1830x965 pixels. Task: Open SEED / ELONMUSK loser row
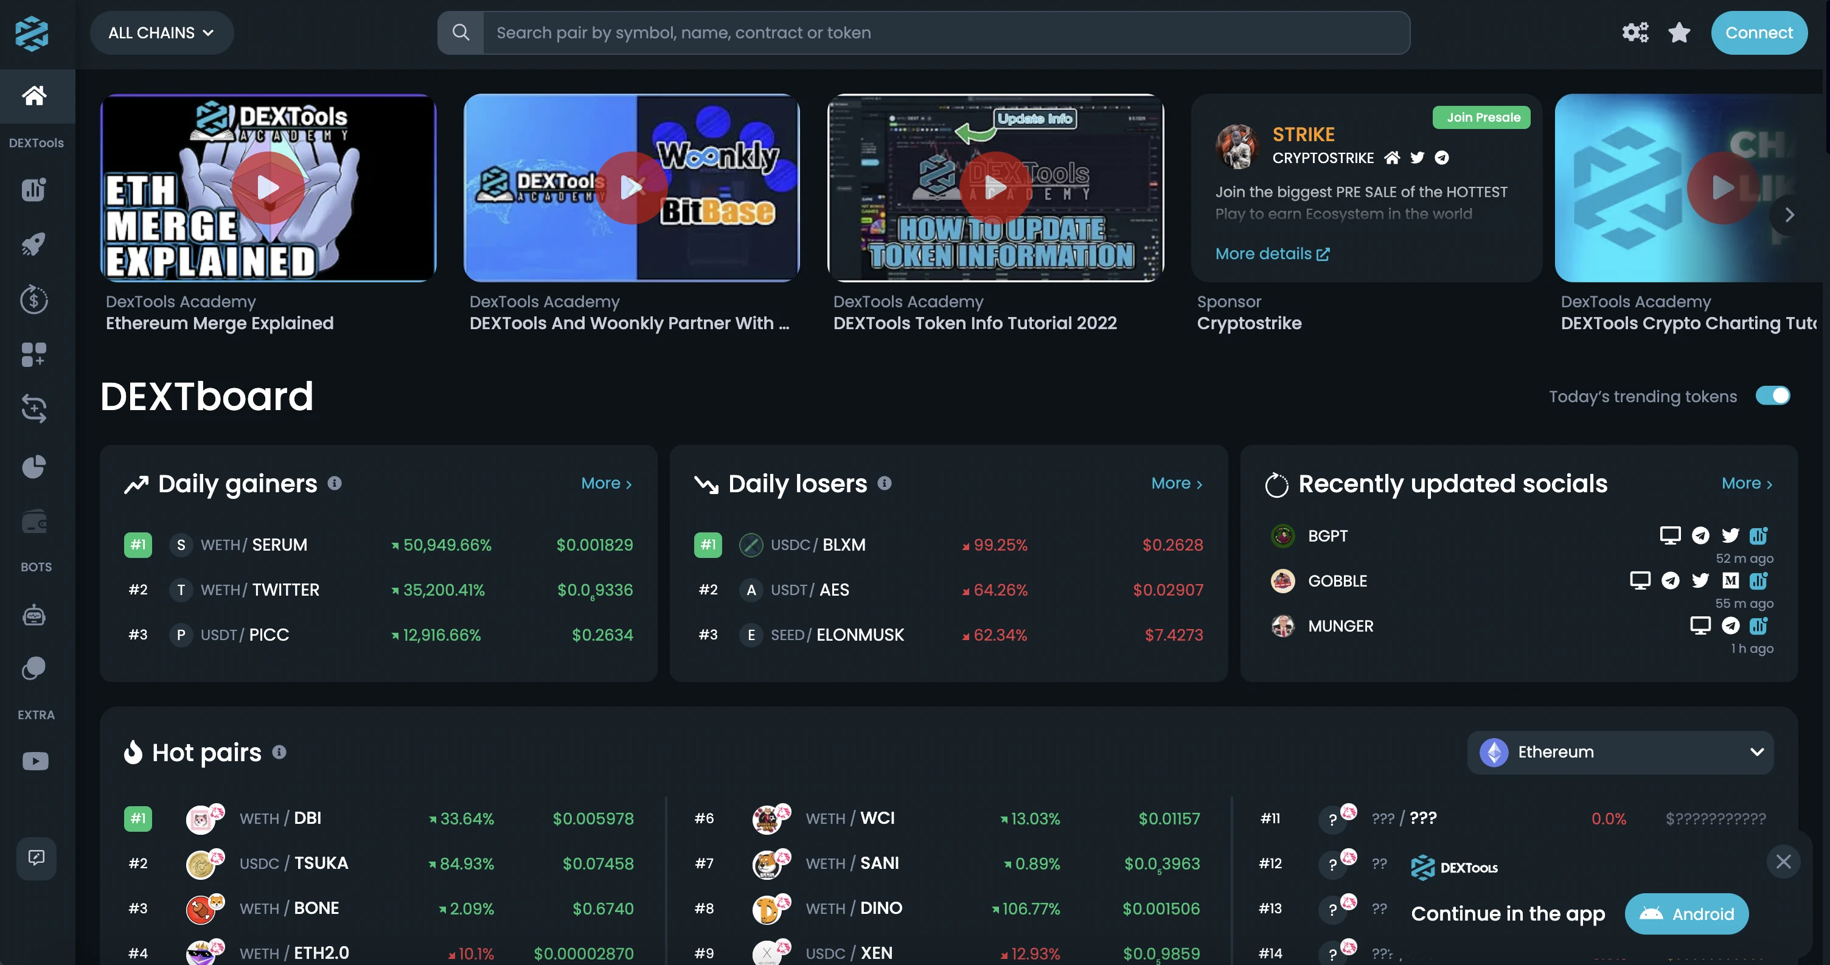coord(948,635)
